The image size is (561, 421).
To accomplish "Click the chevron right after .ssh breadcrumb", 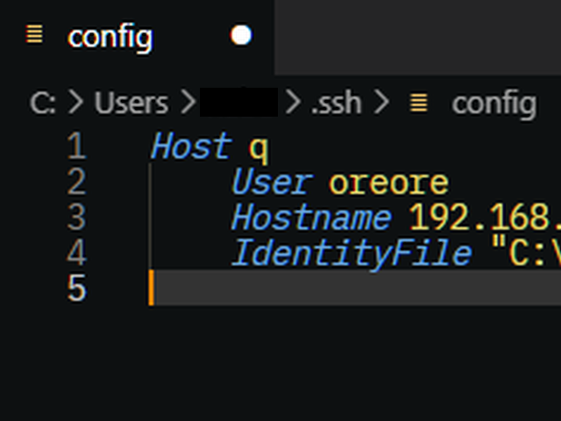I will tap(380, 103).
